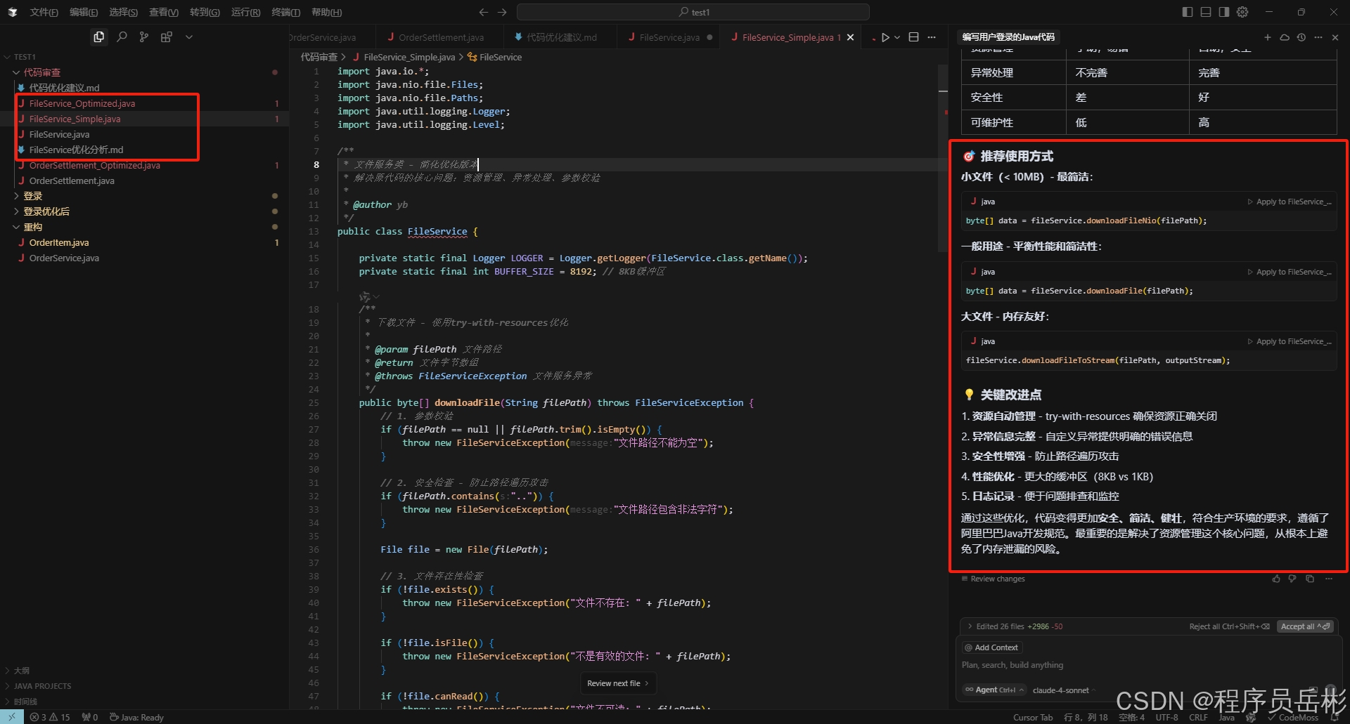Go back with the navigation arrow
Screen dimensions: 1350x724
pyautogui.click(x=483, y=12)
